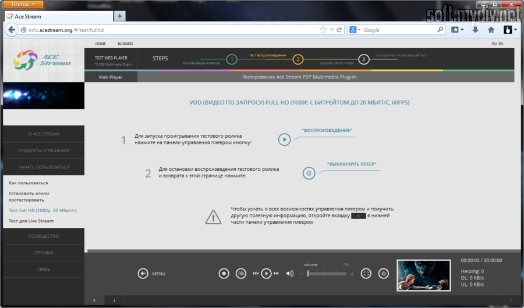Start playback with the player's play button
Image resolution: width=524 pixels, height=308 pixels.
click(265, 273)
